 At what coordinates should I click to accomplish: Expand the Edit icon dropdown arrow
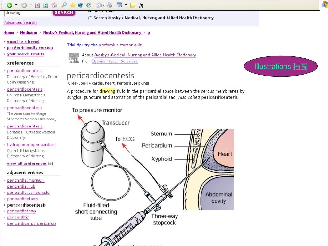point(126,5)
